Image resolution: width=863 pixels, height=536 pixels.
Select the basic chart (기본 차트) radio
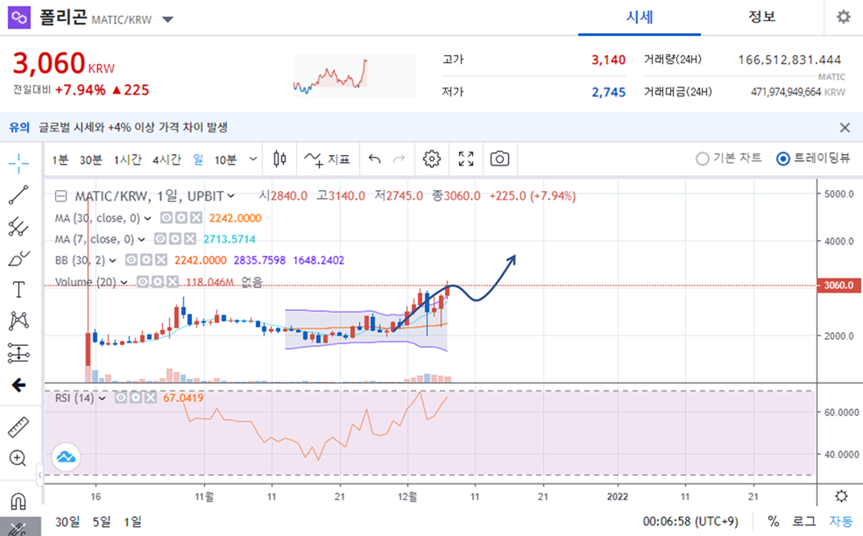point(729,159)
